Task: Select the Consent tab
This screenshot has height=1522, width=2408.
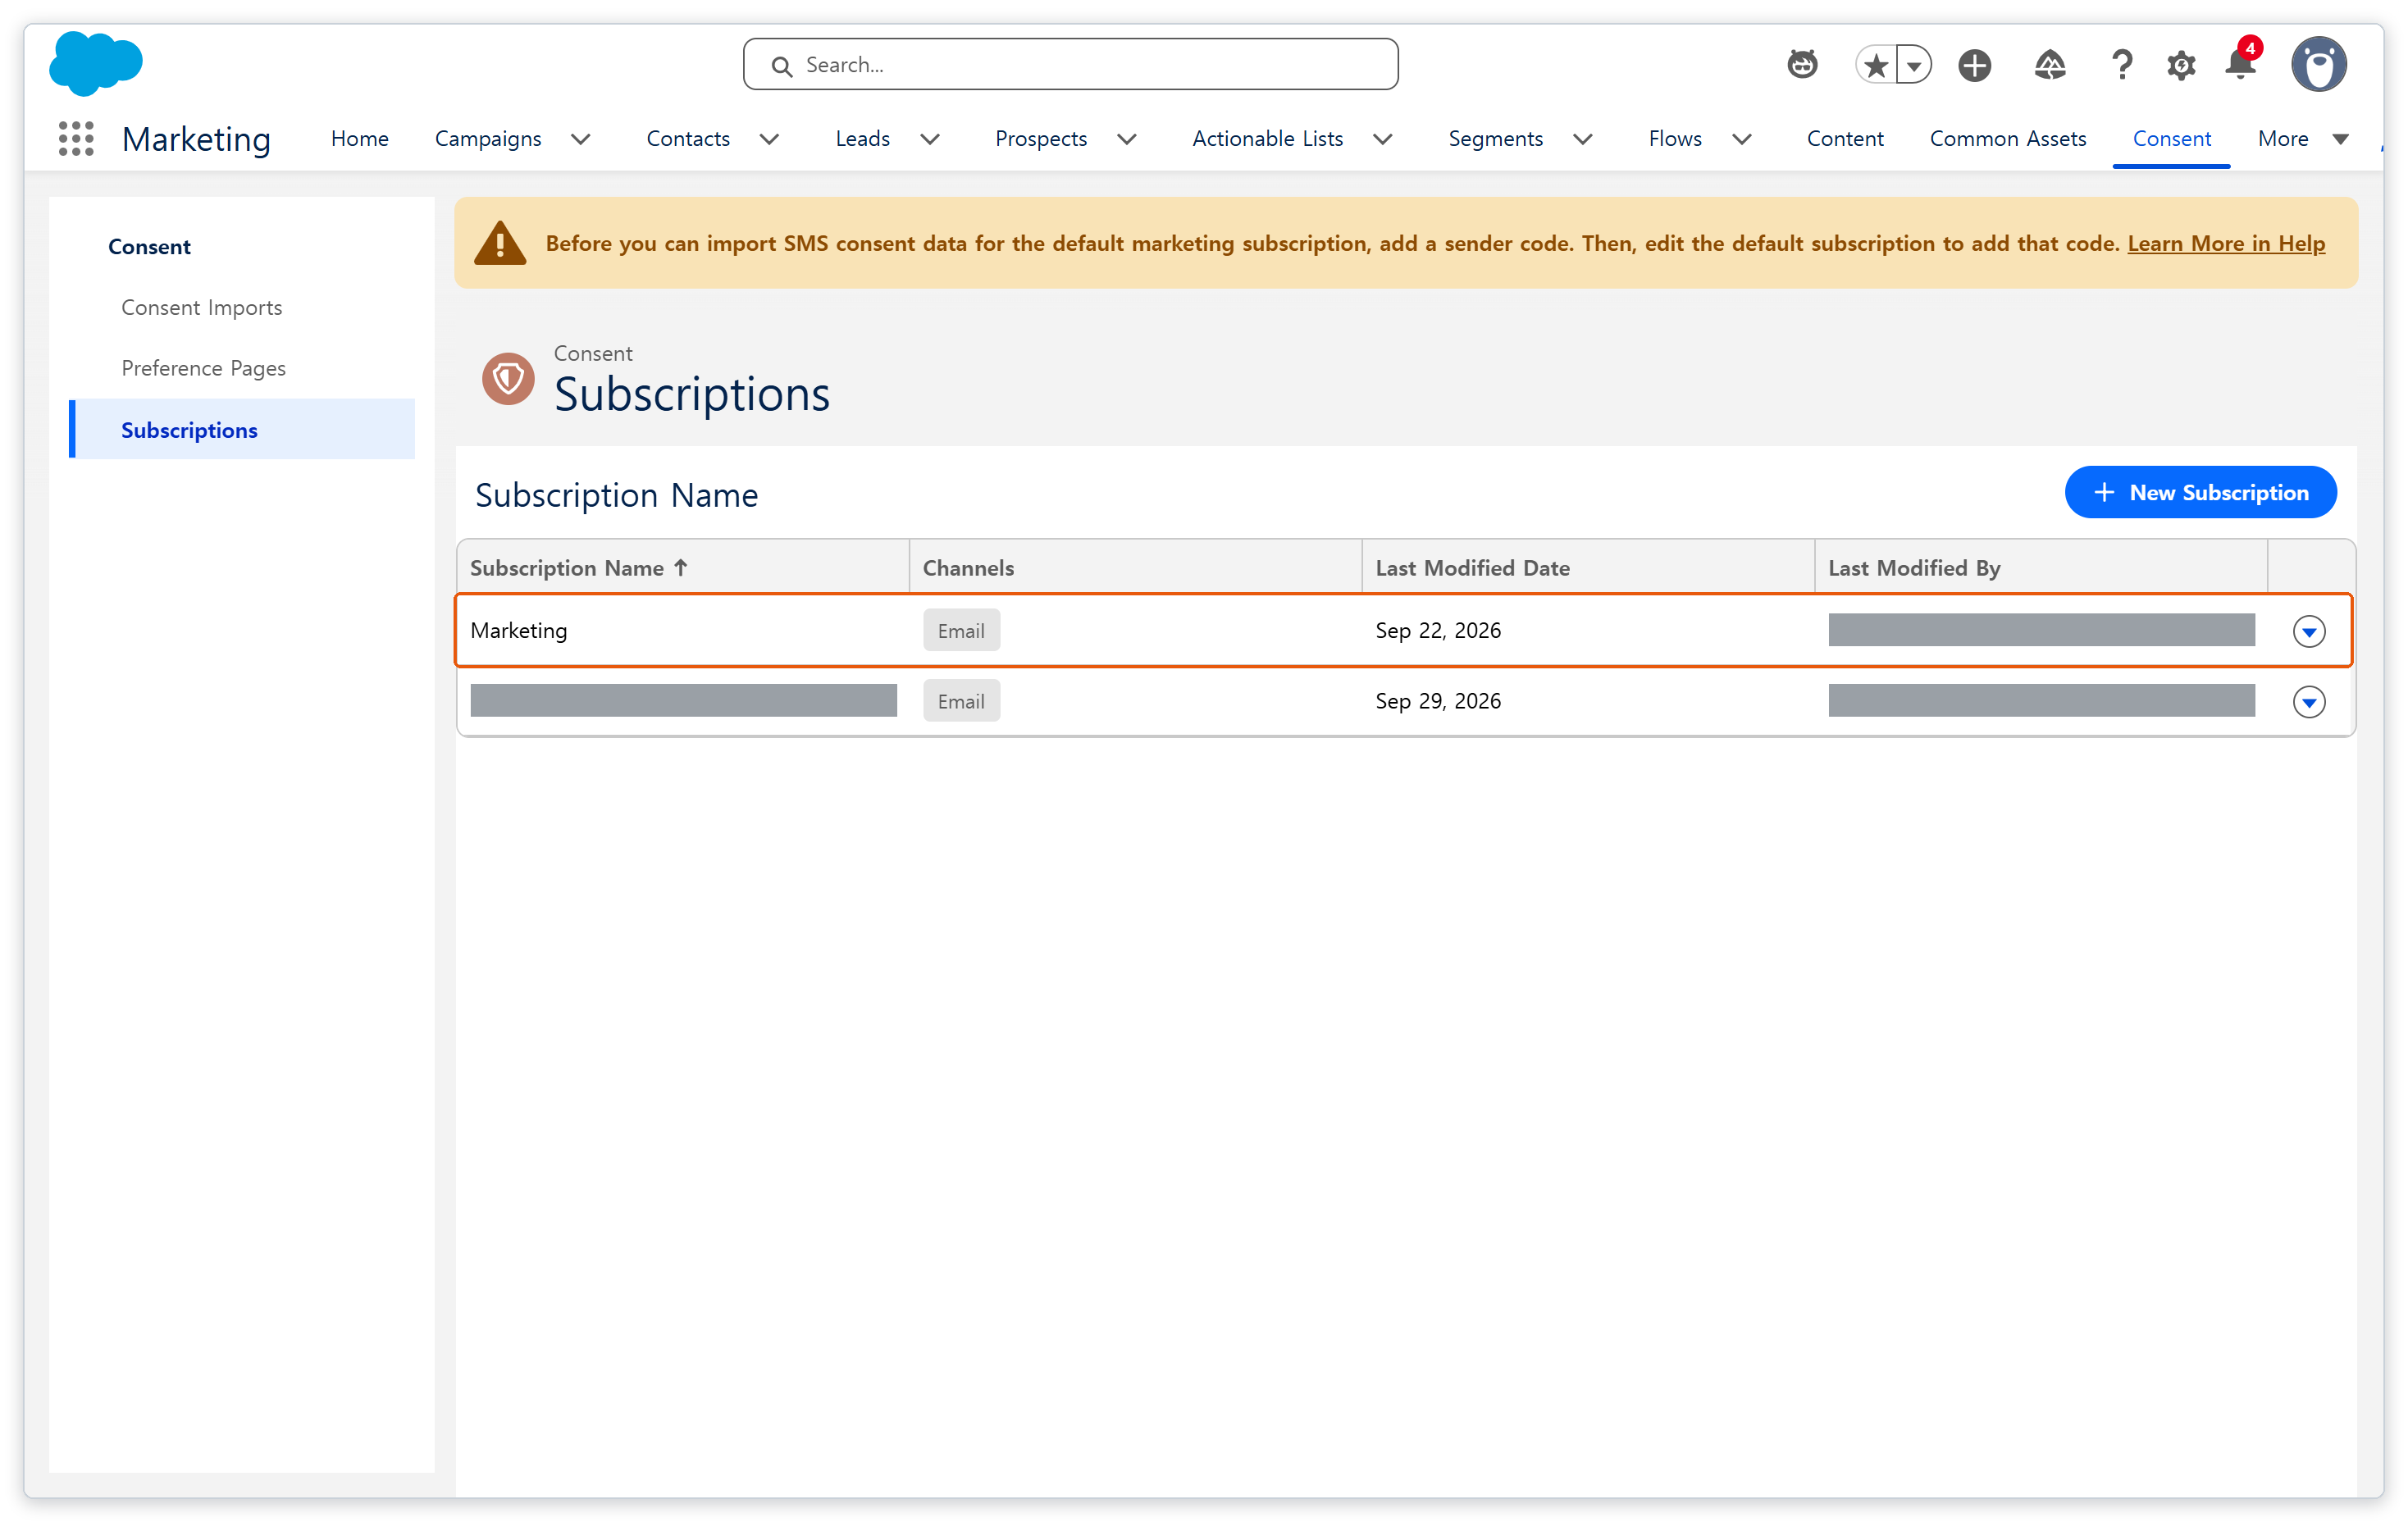Action: (x=2171, y=139)
